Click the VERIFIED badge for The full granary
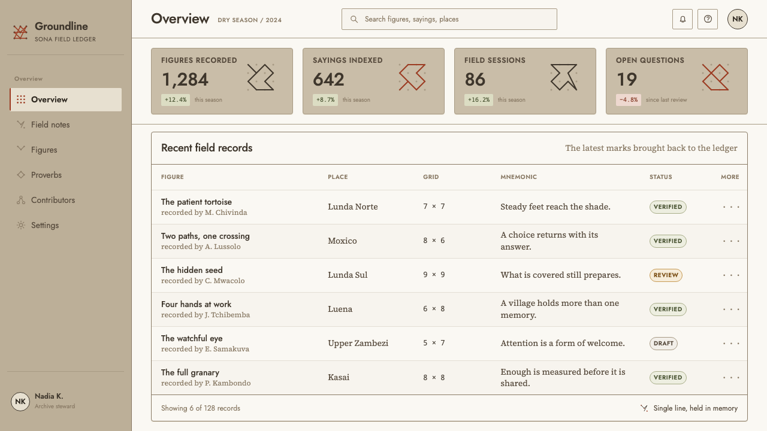Image resolution: width=767 pixels, height=431 pixels. (x=668, y=378)
